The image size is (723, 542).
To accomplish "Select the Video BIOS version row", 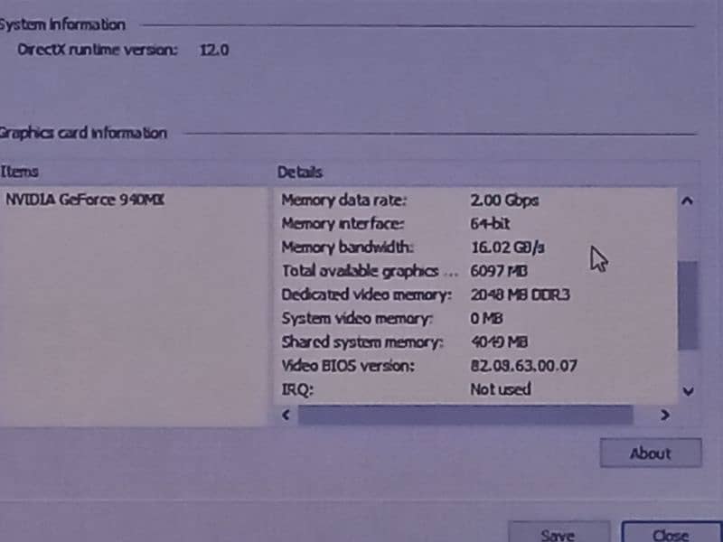I will pos(347,366).
